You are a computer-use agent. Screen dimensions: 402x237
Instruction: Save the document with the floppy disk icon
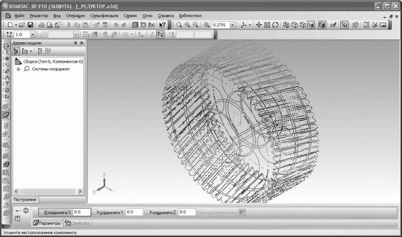pos(30,25)
